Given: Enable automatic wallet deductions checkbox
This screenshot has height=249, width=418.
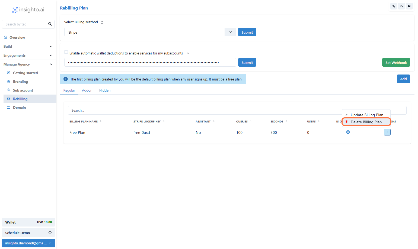Looking at the screenshot, I should (x=66, y=52).
